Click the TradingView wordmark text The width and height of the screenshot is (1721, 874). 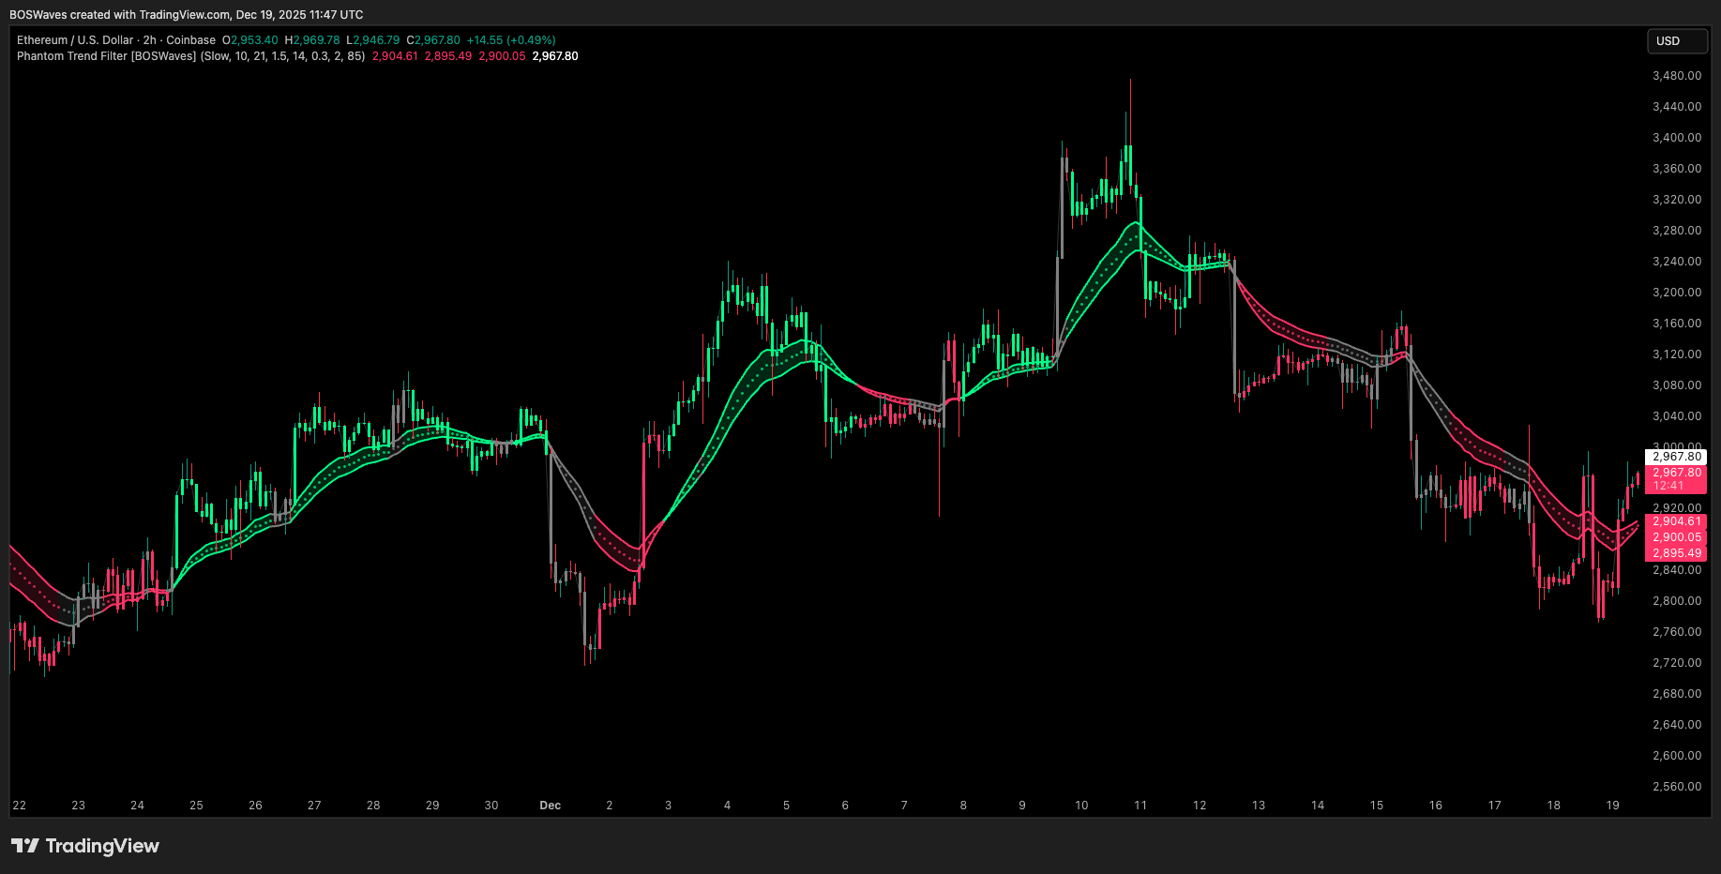102,846
